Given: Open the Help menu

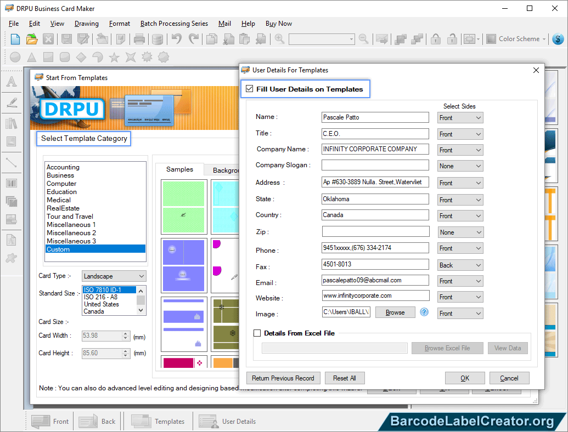Looking at the screenshot, I should (x=248, y=24).
